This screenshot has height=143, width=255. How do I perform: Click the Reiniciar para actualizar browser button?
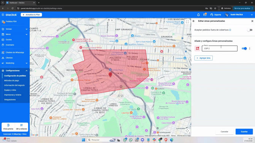[243, 8]
